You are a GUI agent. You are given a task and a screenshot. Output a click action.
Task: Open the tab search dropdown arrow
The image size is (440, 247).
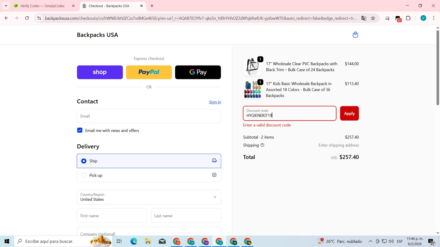tap(6, 6)
